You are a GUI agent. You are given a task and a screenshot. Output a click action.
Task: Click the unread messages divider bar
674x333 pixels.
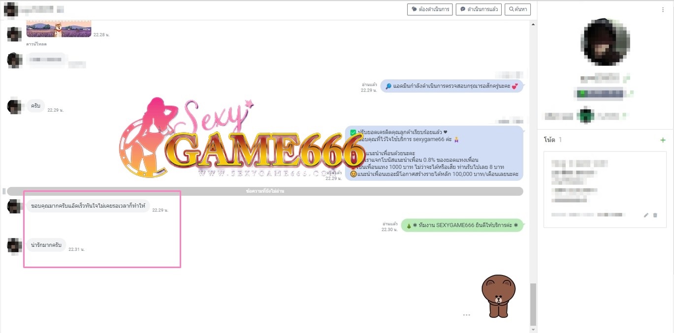tap(265, 191)
